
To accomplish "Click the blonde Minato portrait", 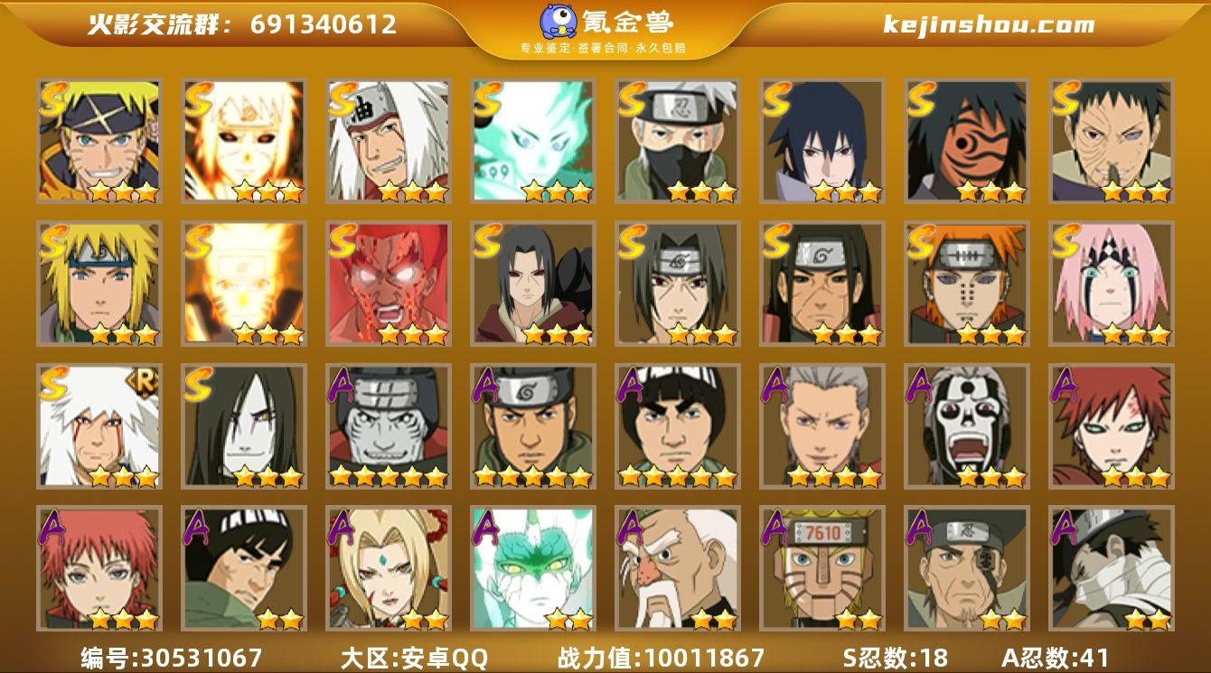I will [99, 284].
